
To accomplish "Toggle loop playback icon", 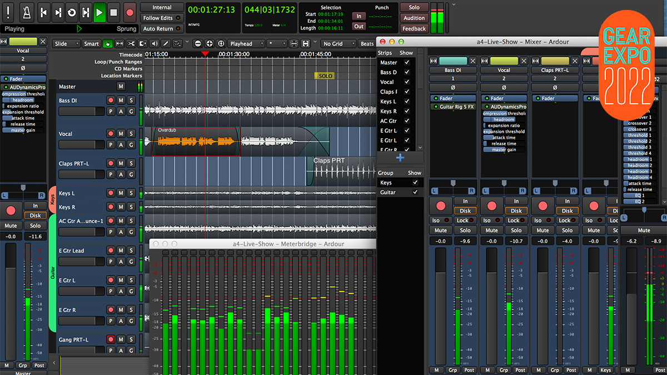I will click(x=72, y=11).
